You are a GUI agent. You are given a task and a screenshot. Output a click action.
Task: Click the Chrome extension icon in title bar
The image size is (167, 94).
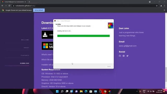(150, 2)
